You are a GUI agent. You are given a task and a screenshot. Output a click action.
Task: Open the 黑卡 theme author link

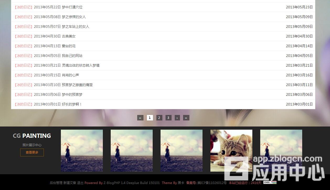[x=181, y=183]
